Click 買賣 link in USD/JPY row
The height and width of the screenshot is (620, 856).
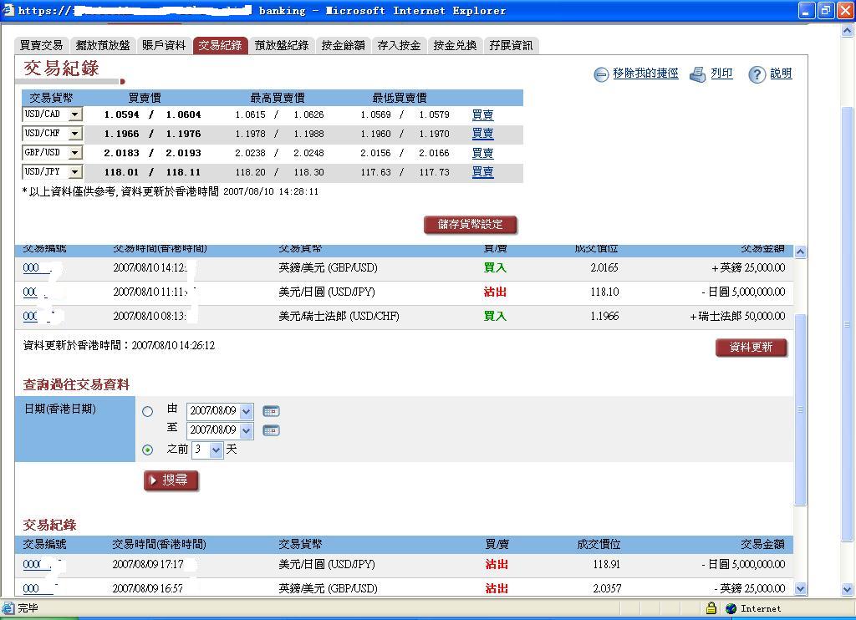[482, 172]
